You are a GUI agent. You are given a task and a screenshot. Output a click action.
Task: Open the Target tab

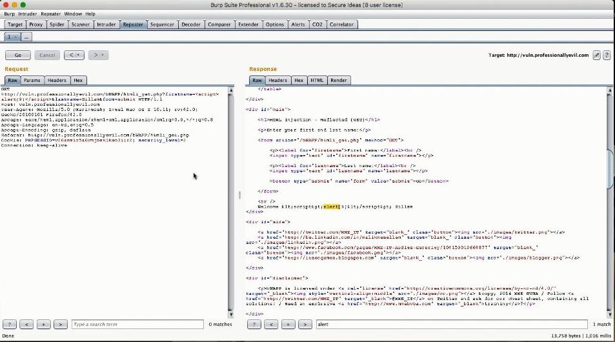click(15, 25)
